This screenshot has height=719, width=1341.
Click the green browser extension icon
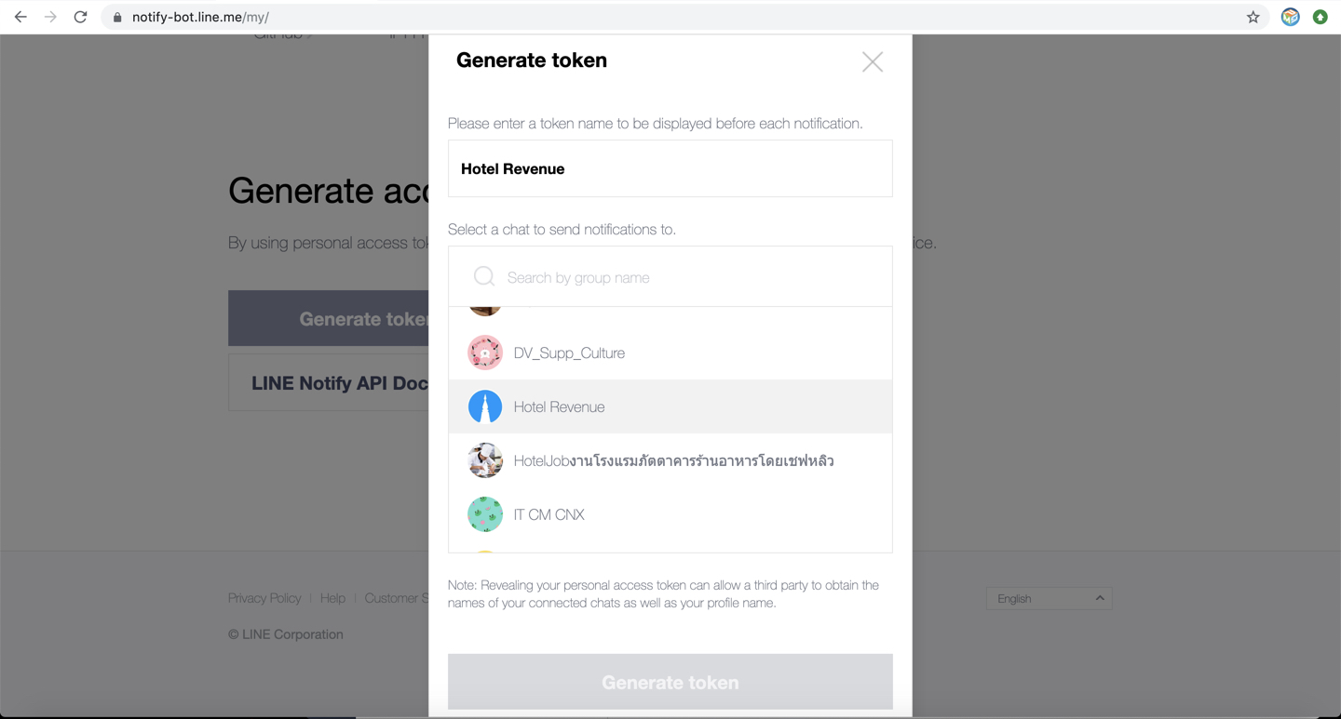pyautogui.click(x=1321, y=17)
